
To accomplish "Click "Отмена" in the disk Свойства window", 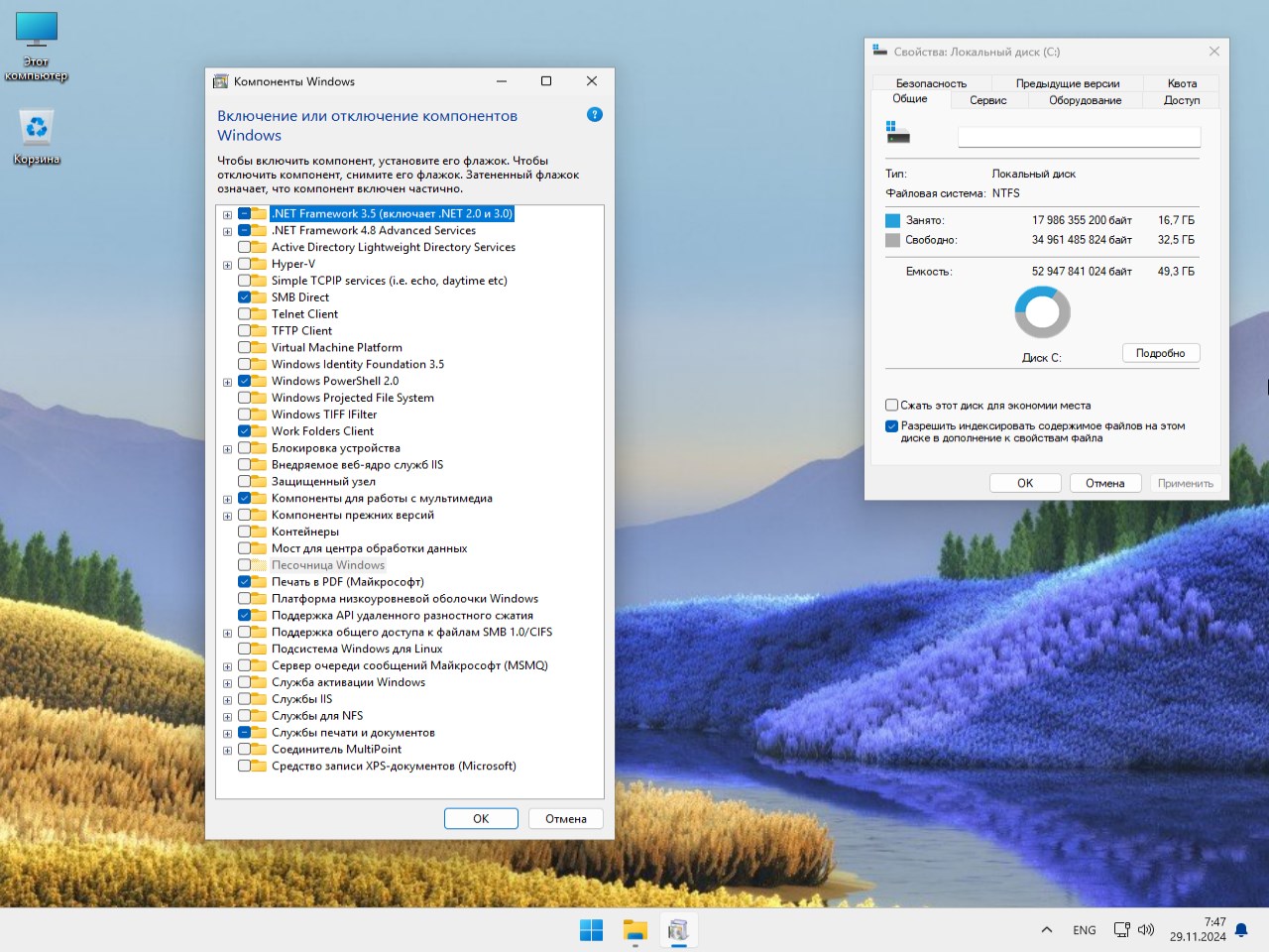I will [x=1105, y=483].
